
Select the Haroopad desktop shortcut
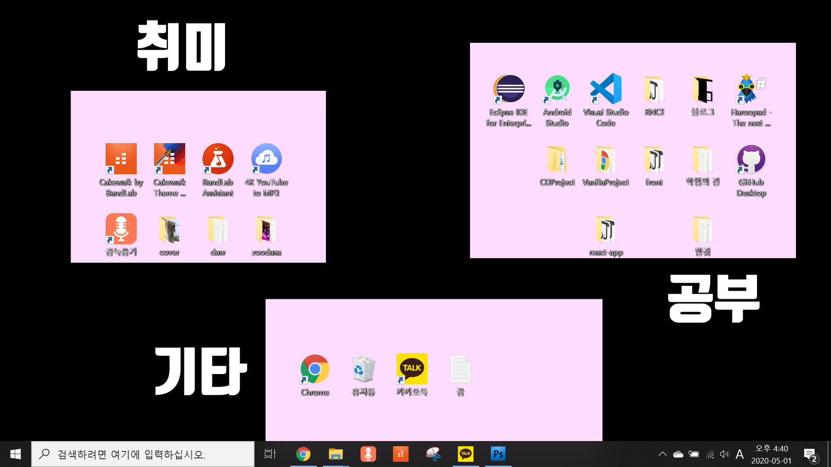751,90
